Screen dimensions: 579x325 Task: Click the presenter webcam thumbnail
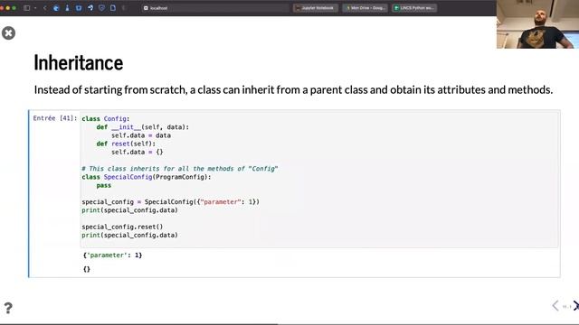(x=537, y=24)
